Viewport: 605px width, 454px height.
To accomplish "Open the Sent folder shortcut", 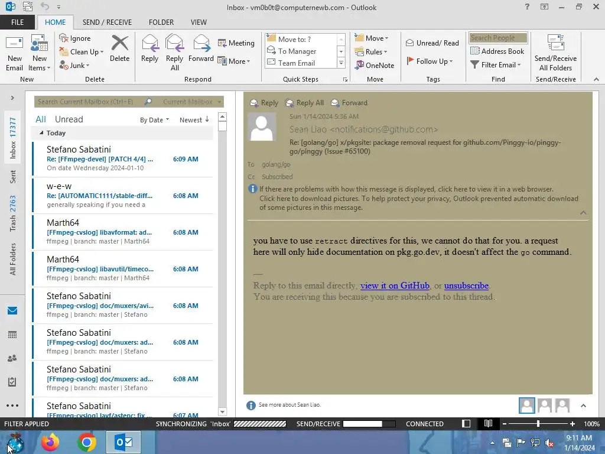I will pyautogui.click(x=13, y=177).
